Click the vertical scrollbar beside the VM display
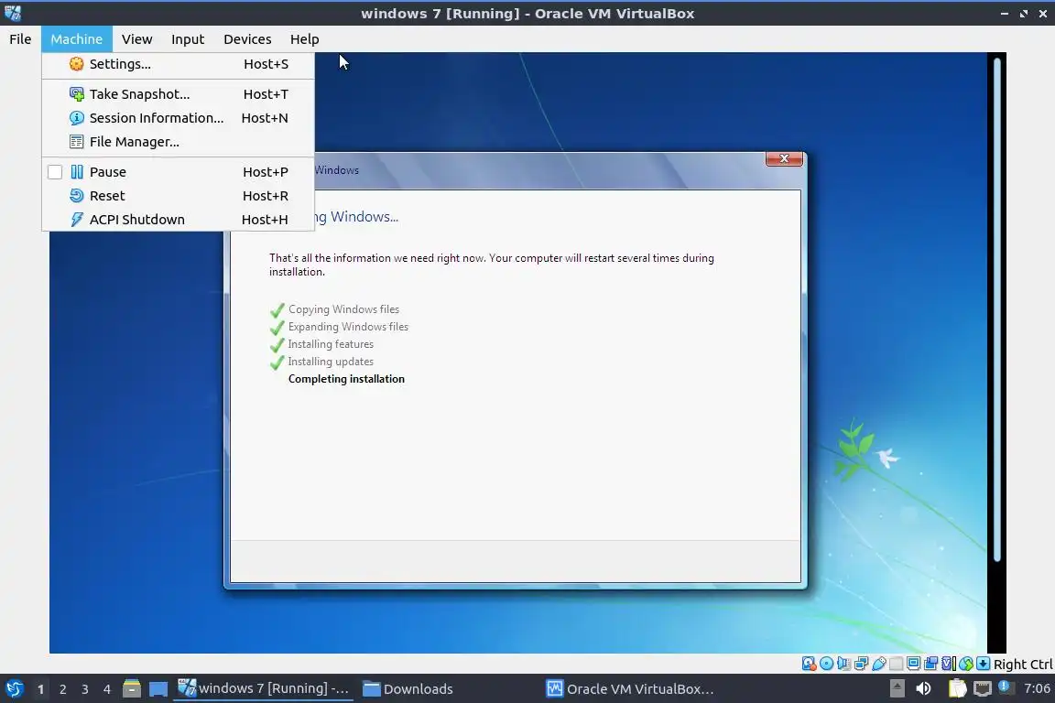This screenshot has height=703, width=1055. click(996, 309)
